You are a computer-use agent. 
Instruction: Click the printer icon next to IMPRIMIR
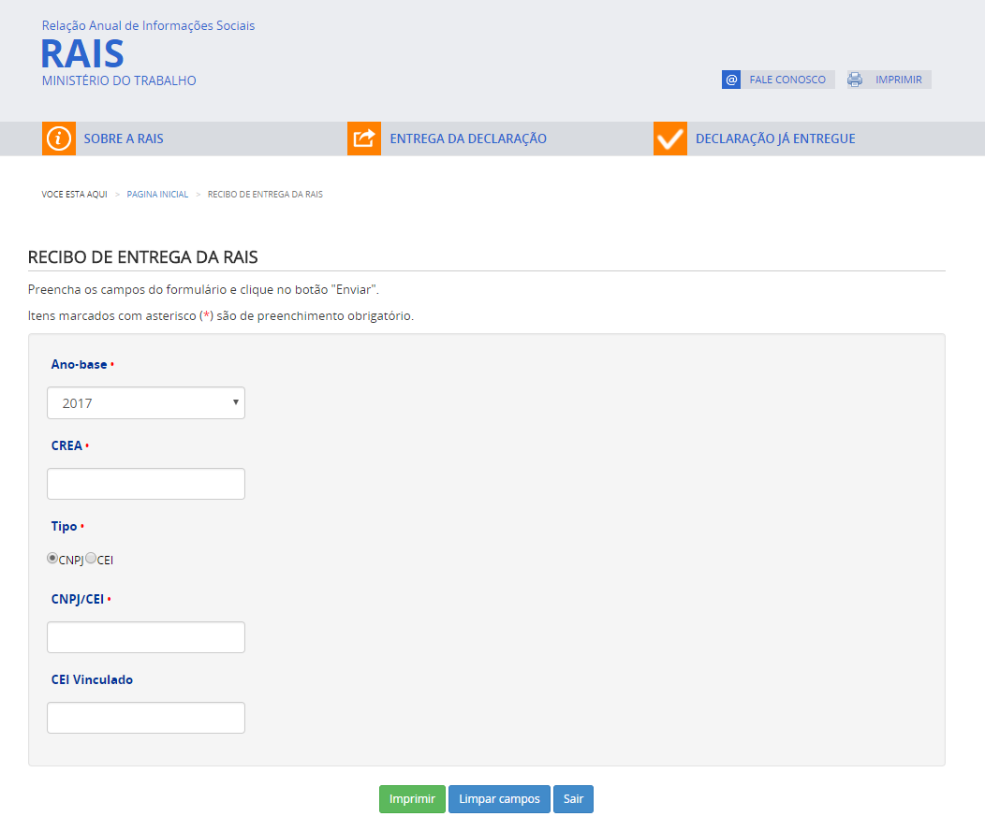[x=854, y=79]
